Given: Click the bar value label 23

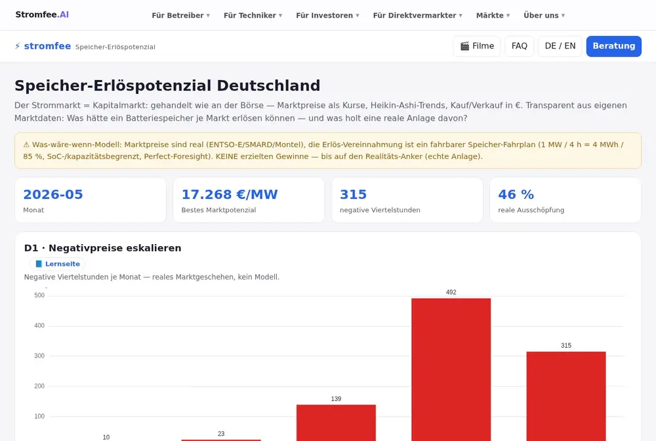Looking at the screenshot, I should [221, 434].
